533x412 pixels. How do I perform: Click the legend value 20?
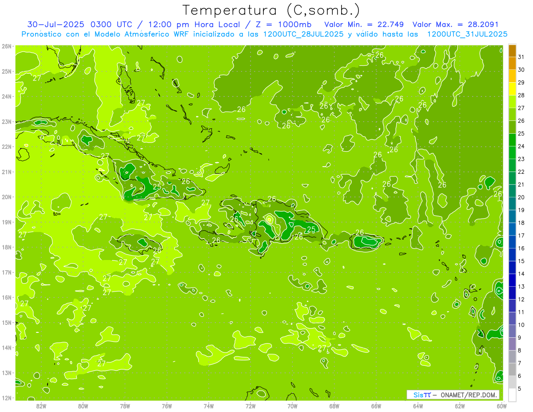[x=521, y=197]
